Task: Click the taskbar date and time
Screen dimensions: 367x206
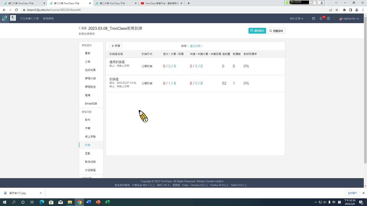Action: 350,202
